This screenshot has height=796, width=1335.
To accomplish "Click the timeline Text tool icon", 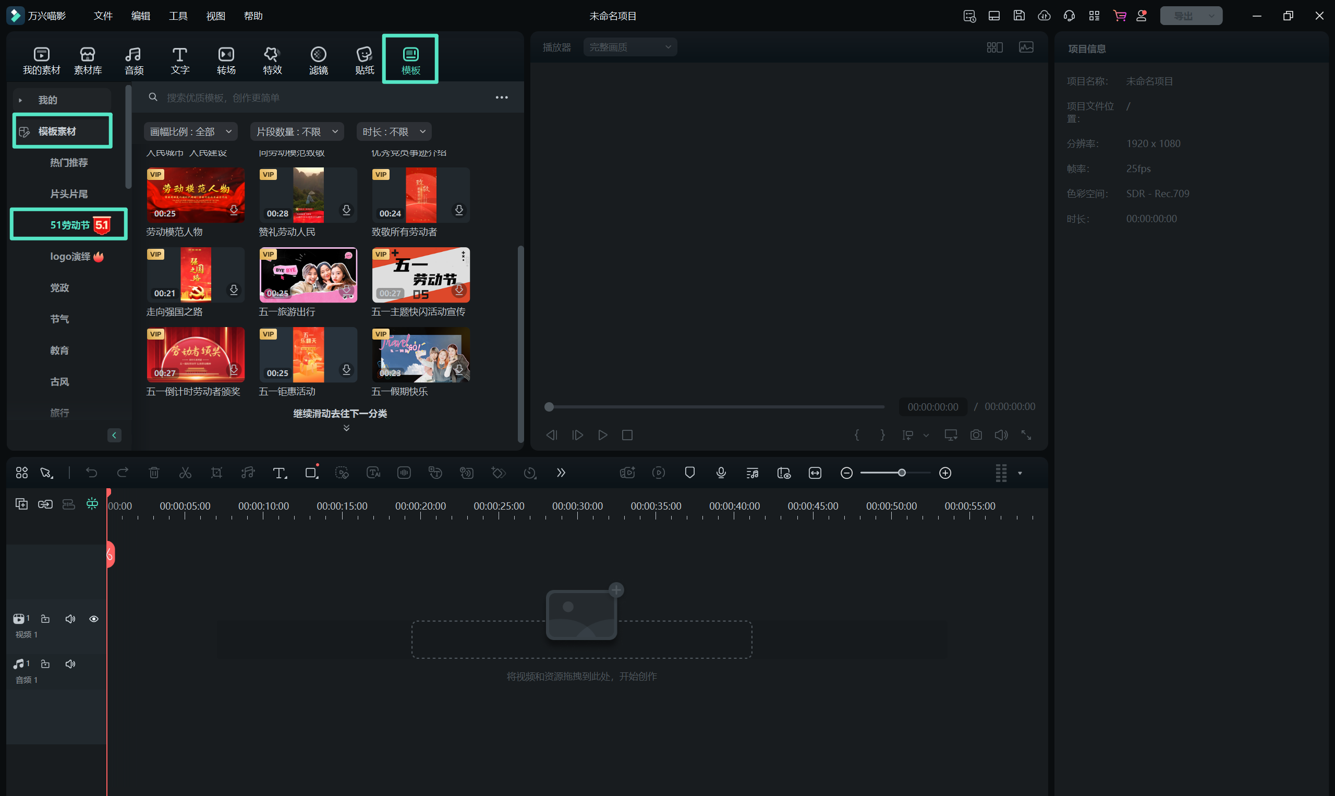I will [280, 473].
